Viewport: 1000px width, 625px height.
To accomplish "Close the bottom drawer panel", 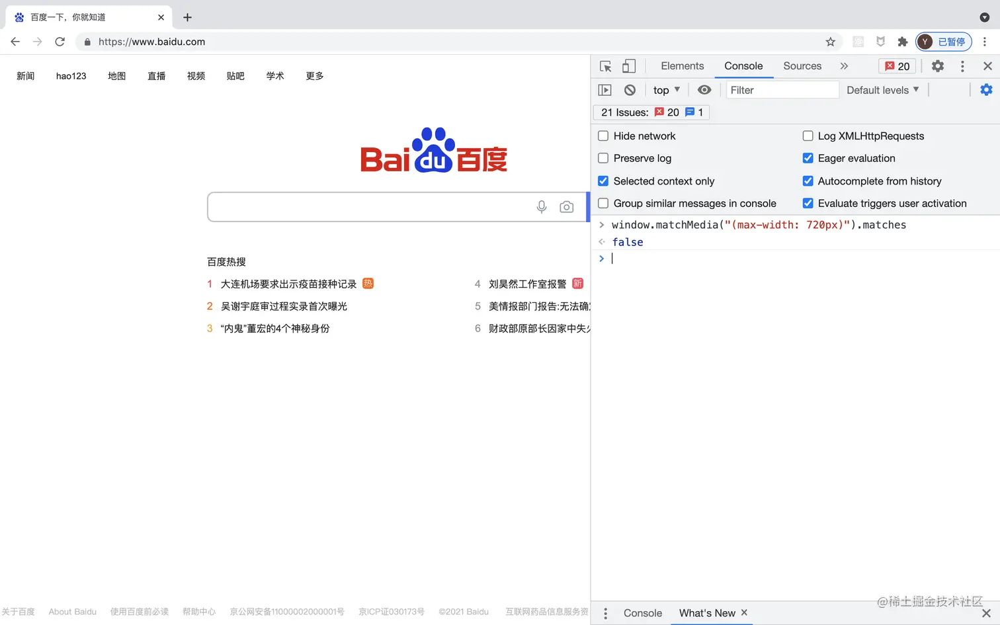I will click(986, 613).
